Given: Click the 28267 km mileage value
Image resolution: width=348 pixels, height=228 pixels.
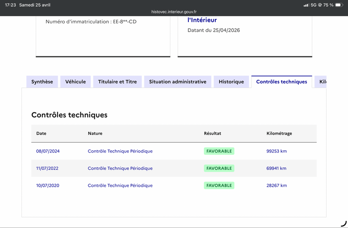Looking at the screenshot, I should [x=277, y=185].
